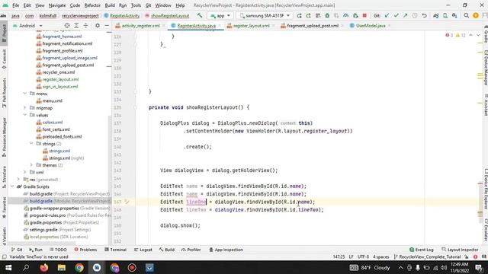Open the TODO tool window
This screenshot has width=488, height=274.
(x=58, y=250)
